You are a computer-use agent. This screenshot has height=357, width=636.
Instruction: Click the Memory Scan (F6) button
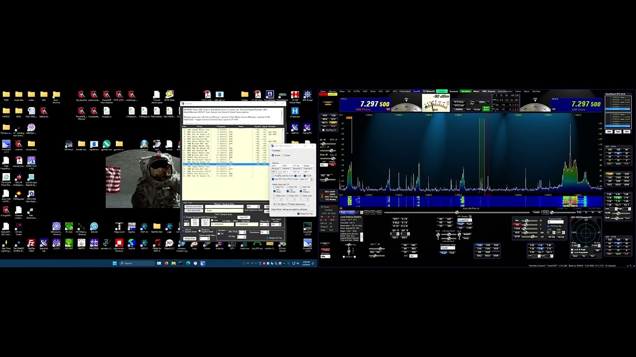(x=194, y=207)
